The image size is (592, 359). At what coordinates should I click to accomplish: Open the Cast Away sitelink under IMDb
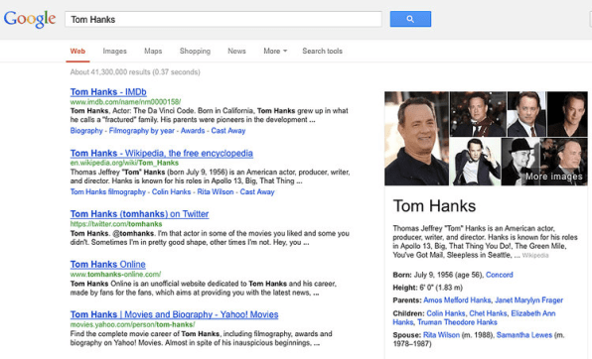pyautogui.click(x=228, y=131)
